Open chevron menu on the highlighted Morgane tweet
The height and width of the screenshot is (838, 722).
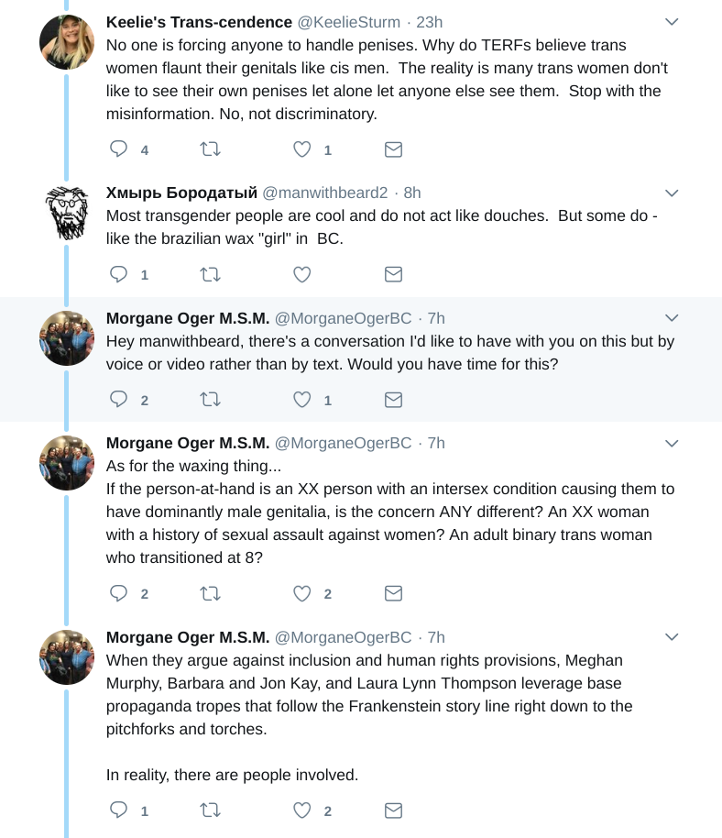(672, 318)
